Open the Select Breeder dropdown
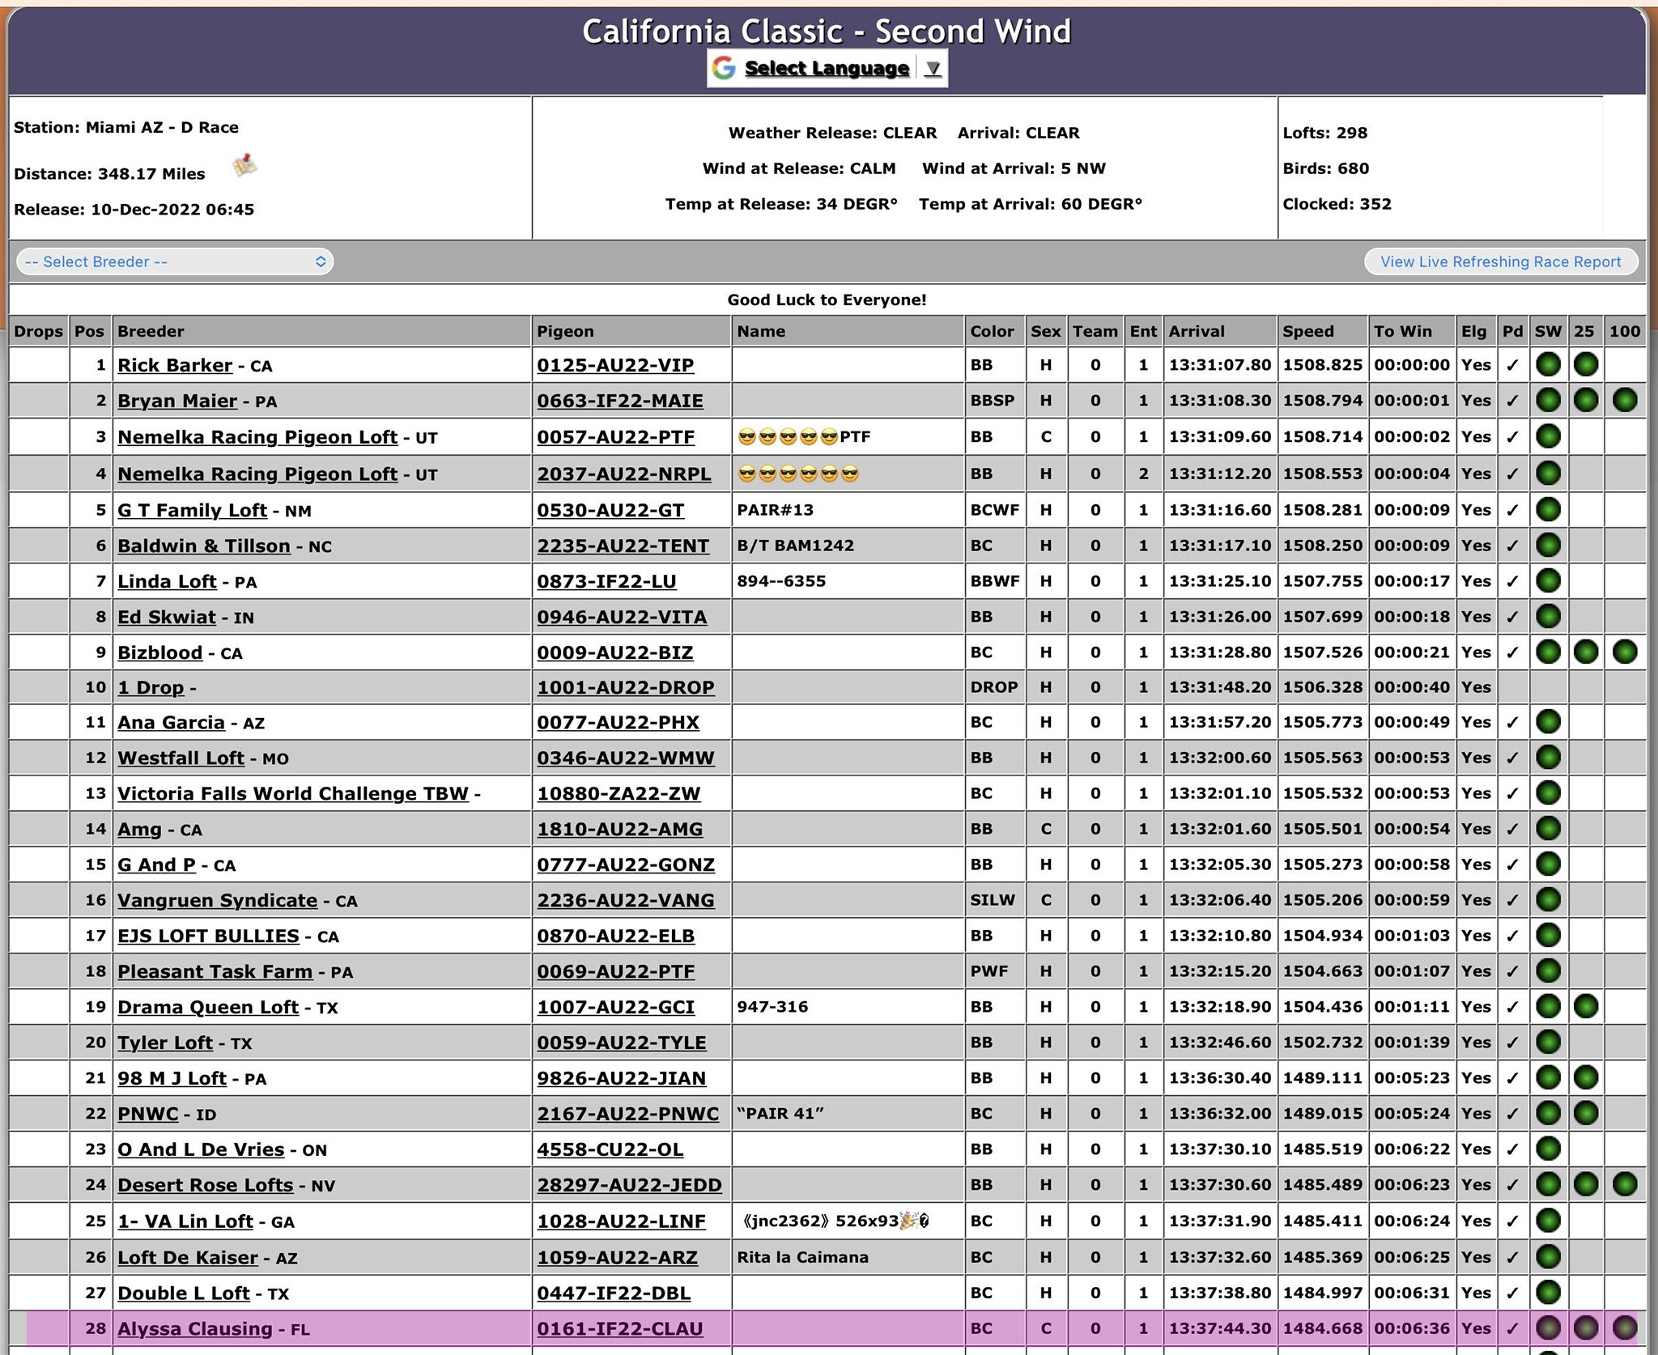Viewport: 1658px width, 1355px height. [x=175, y=261]
